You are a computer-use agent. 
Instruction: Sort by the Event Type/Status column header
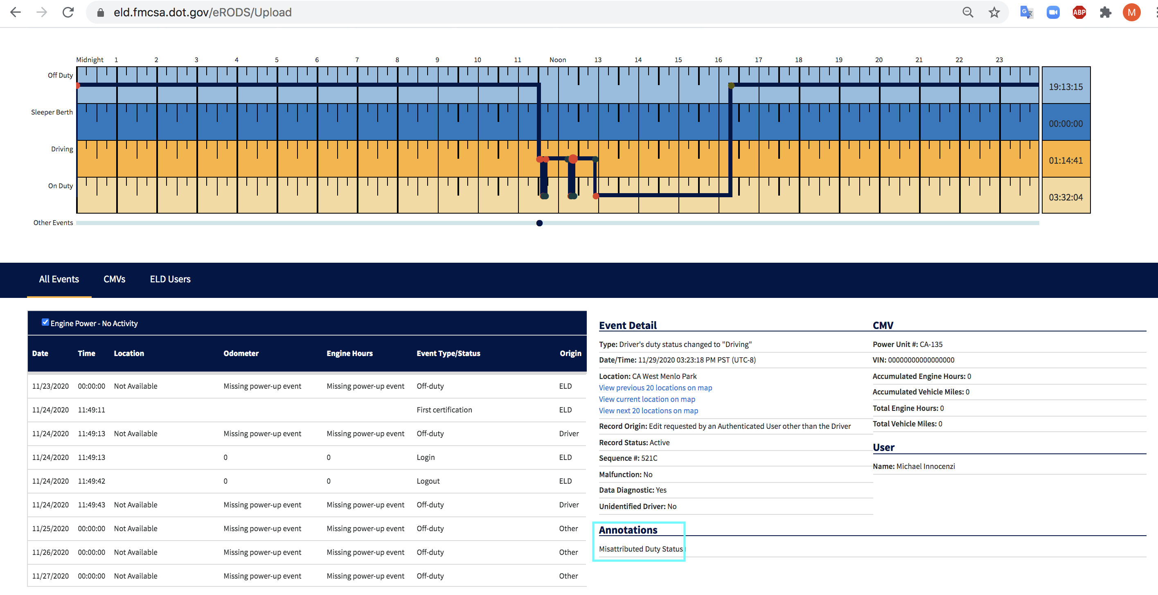[448, 353]
